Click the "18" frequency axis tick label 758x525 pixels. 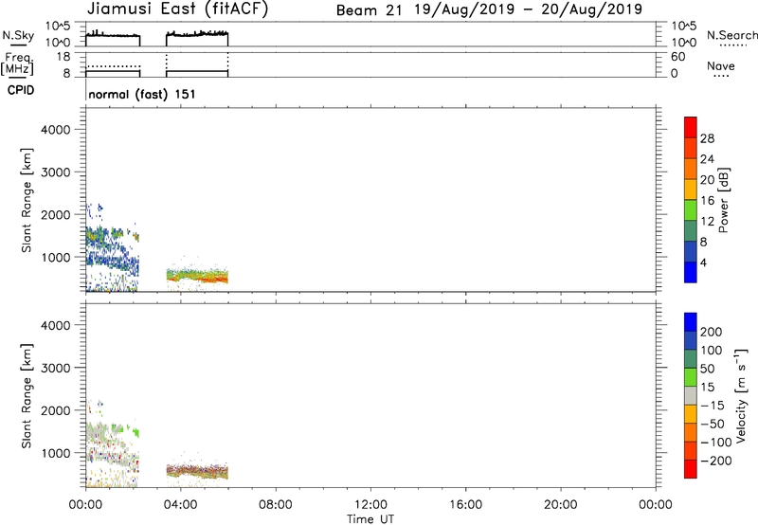pos(63,57)
